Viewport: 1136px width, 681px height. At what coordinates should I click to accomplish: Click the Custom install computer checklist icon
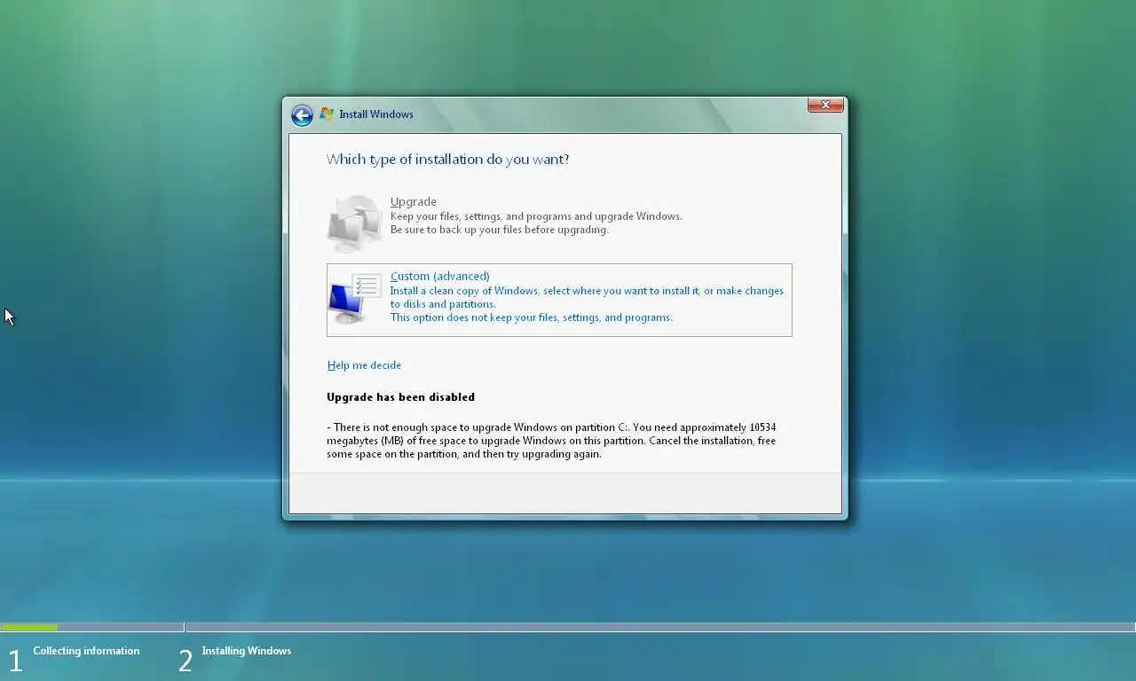(x=355, y=299)
